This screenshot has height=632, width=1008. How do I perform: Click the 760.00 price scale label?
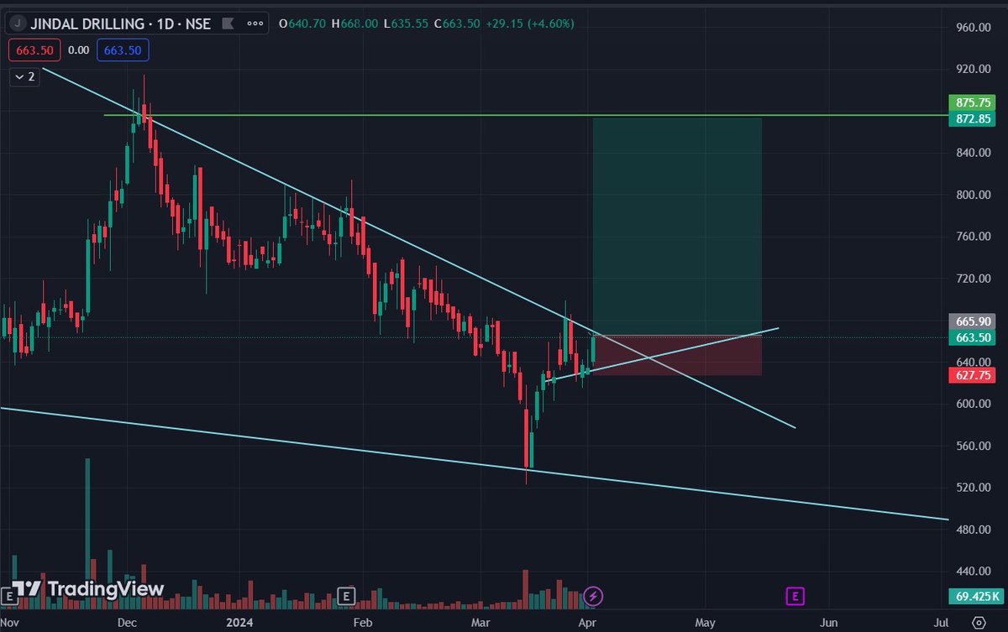(974, 237)
